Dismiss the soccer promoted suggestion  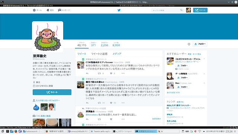tap(204, 59)
